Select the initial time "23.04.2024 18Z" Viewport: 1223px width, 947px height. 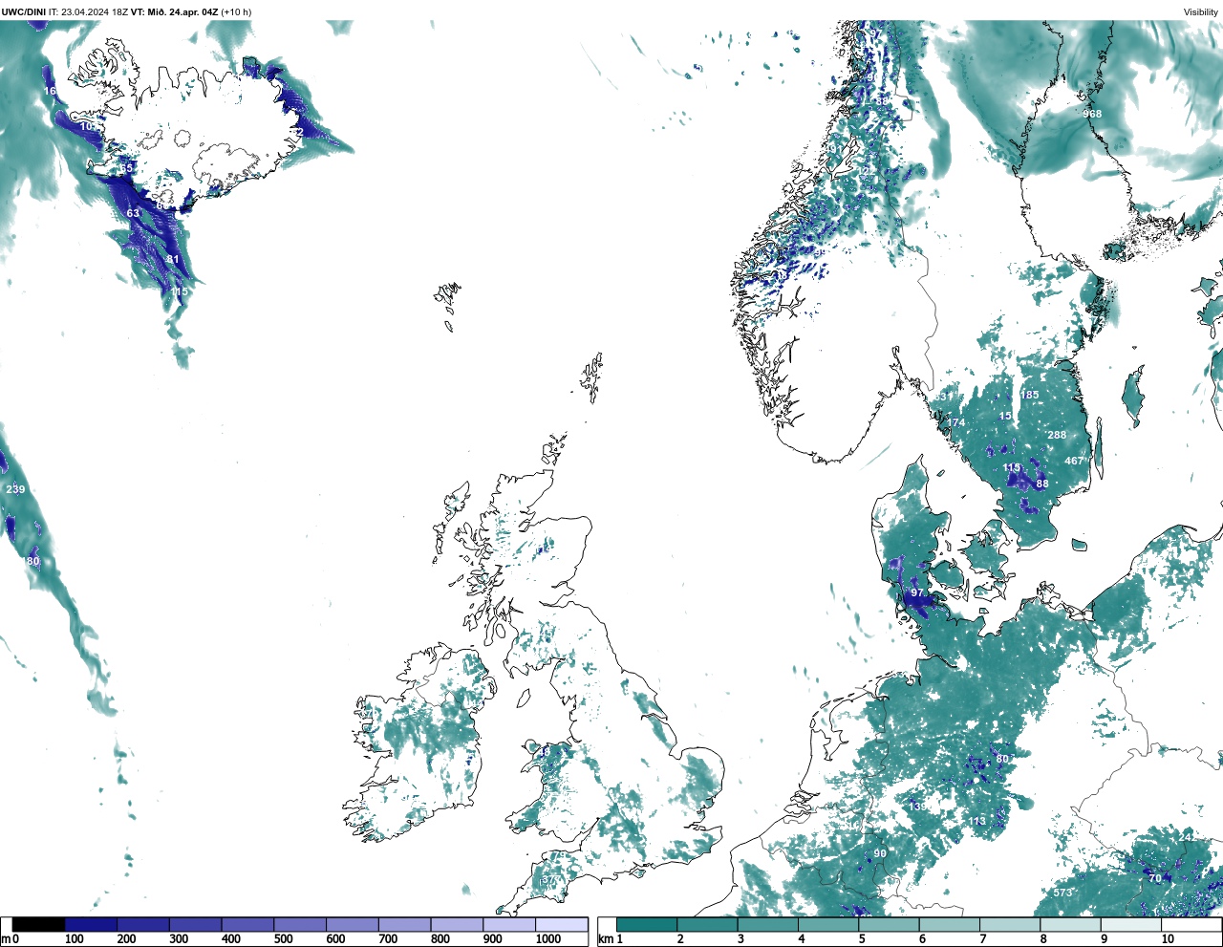click(x=96, y=11)
